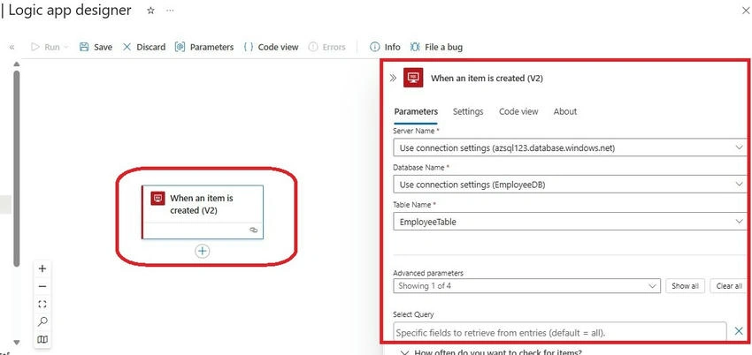Click the connection link icon on trigger card

click(x=254, y=230)
